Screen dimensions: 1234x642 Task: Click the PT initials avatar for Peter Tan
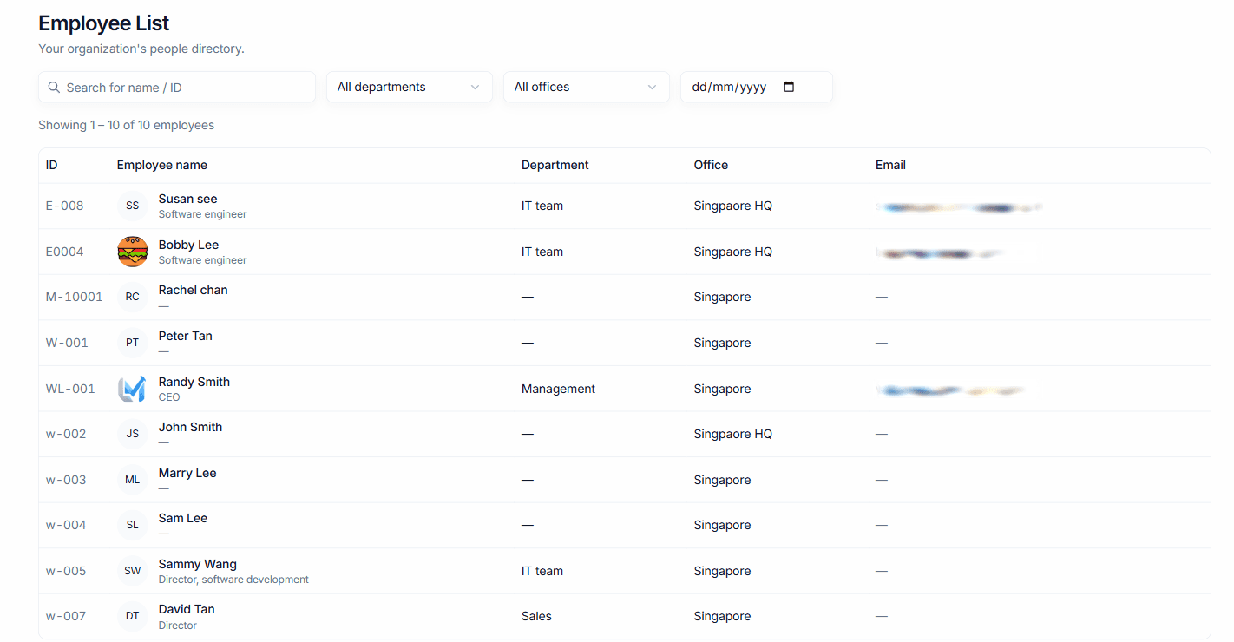(133, 343)
